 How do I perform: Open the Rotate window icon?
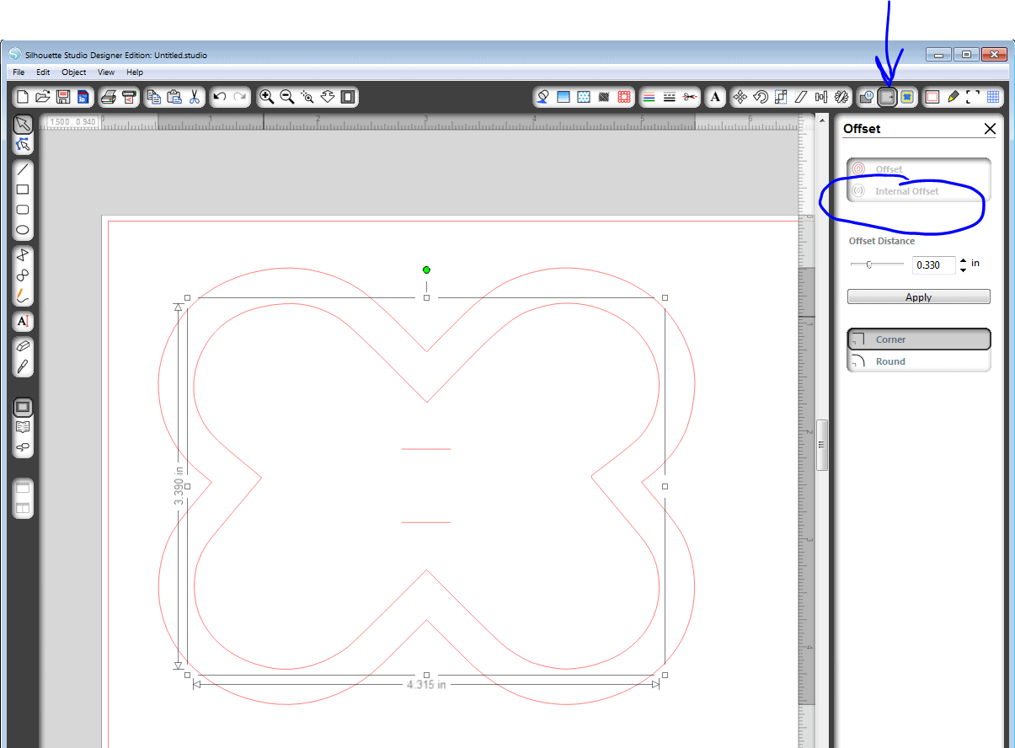[x=761, y=97]
